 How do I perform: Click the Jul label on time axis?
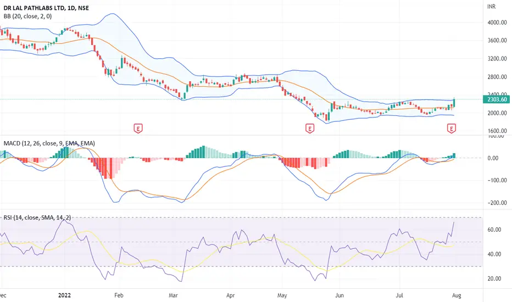399,295
